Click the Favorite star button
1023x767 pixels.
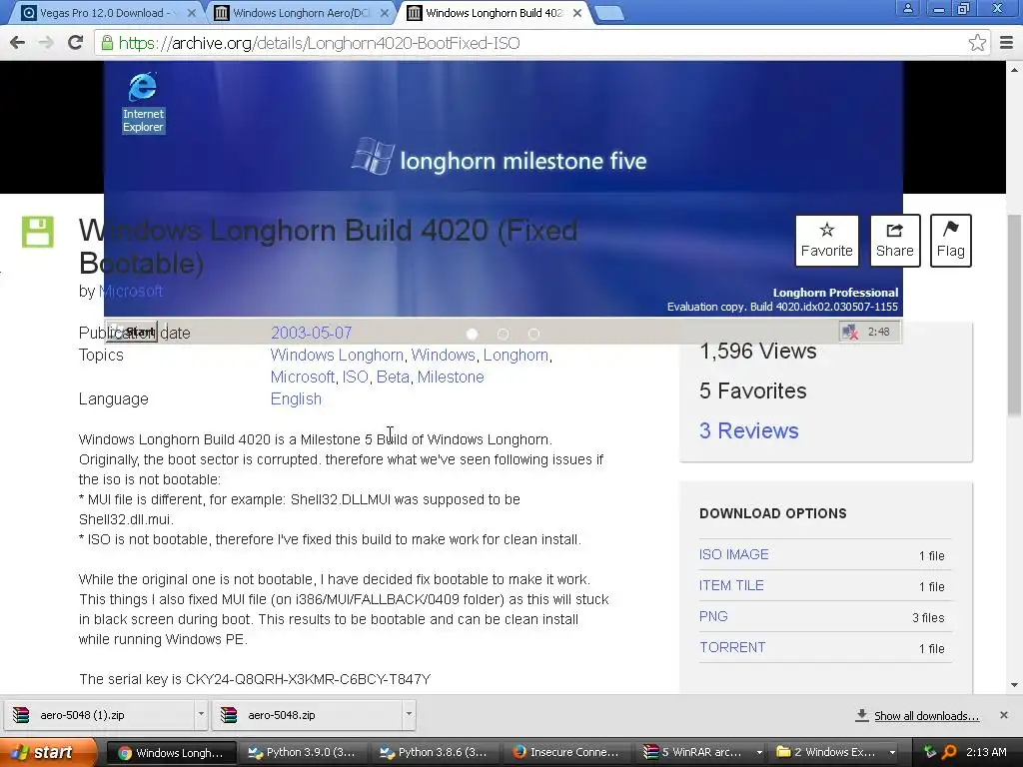[826, 241]
